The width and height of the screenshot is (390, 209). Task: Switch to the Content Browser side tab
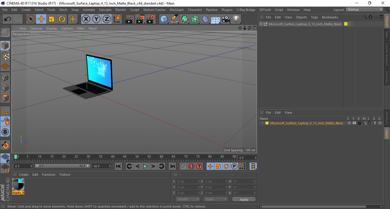tap(387, 54)
